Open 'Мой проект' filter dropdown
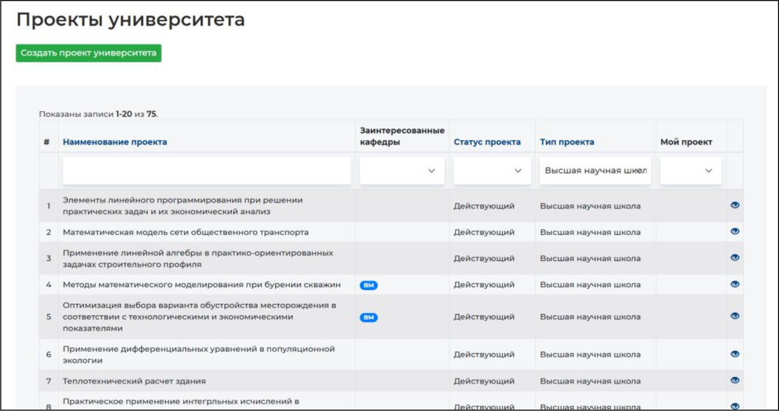Viewport: 779px width, 411px height. tap(691, 171)
